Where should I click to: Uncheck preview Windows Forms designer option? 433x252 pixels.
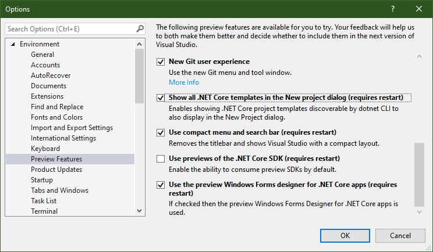(x=161, y=185)
